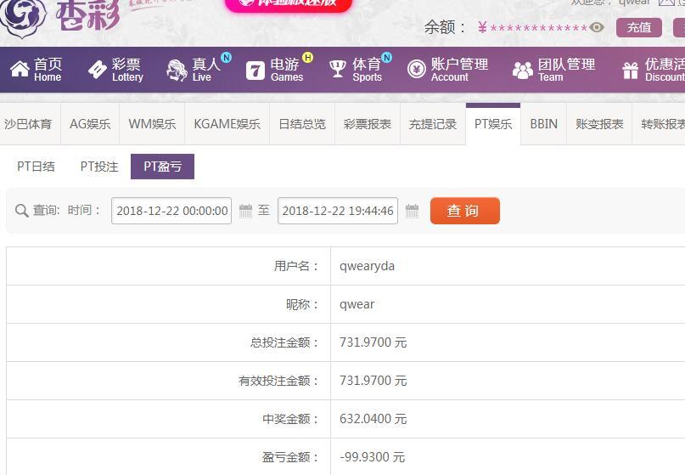Click the magnifier search icon by 查询
Viewport: 685px width, 475px height.
click(21, 211)
